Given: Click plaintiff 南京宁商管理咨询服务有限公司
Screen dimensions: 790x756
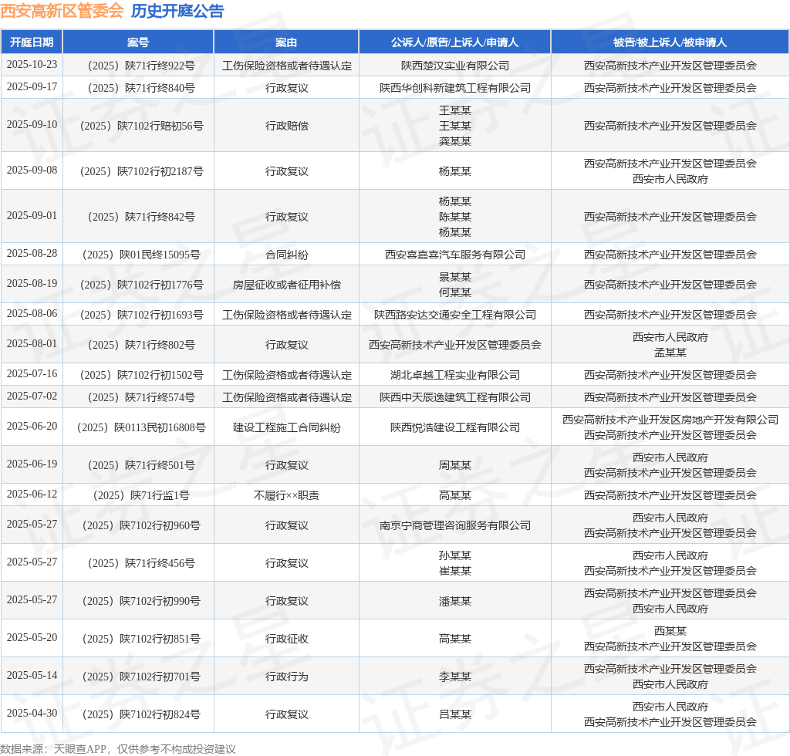Looking at the screenshot, I should coord(455,526).
